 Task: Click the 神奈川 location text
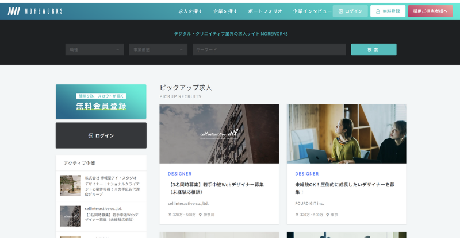(209, 215)
